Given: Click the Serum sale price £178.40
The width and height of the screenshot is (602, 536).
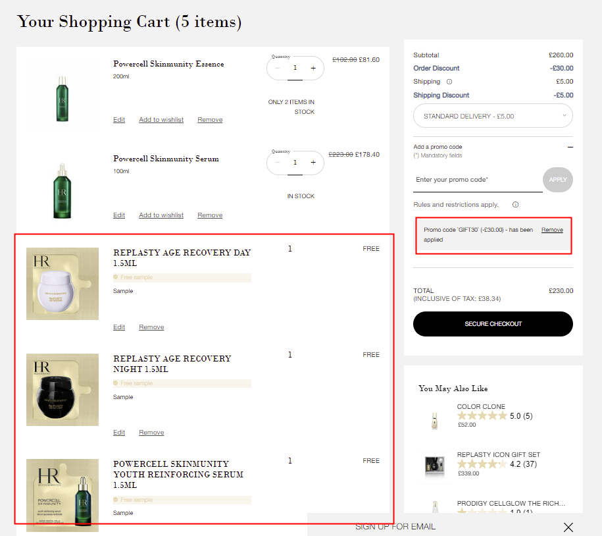Looking at the screenshot, I should [x=367, y=155].
